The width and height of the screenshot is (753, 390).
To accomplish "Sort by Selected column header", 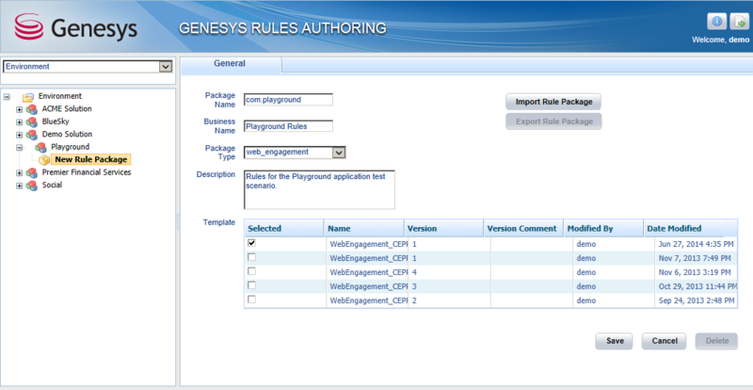I will click(284, 228).
